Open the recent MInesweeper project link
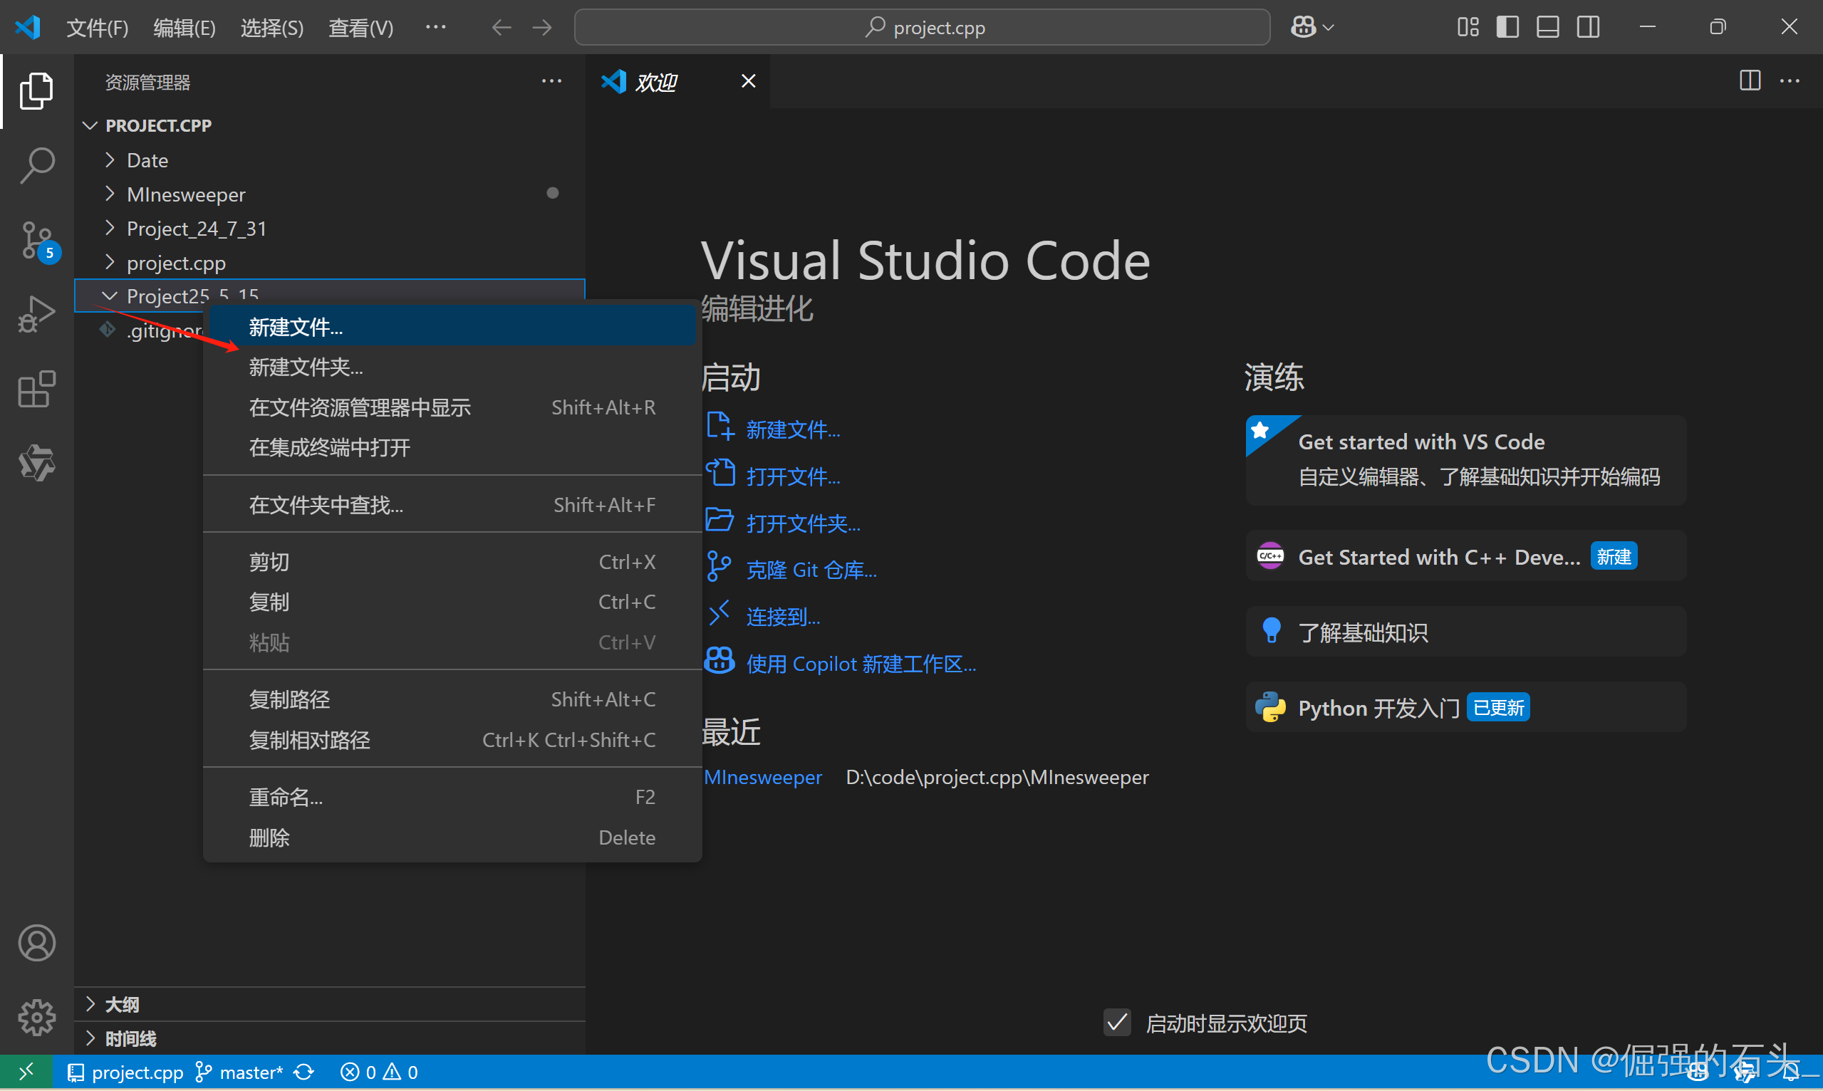The height and width of the screenshot is (1091, 1823). [762, 777]
